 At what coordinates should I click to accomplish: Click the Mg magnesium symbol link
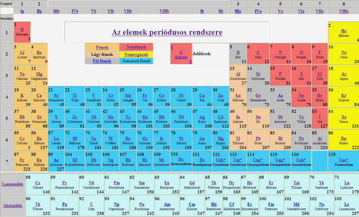point(39,74)
